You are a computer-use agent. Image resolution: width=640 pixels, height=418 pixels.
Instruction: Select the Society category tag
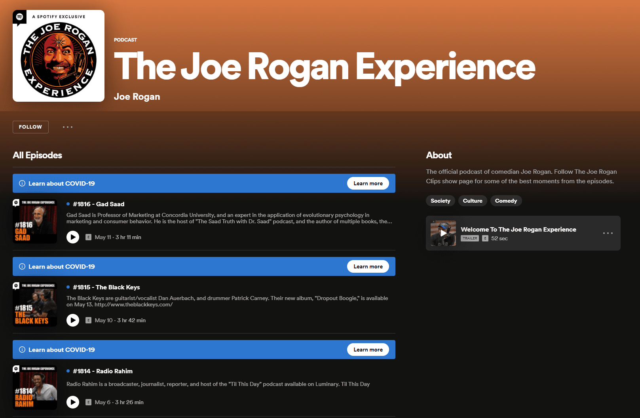click(441, 201)
